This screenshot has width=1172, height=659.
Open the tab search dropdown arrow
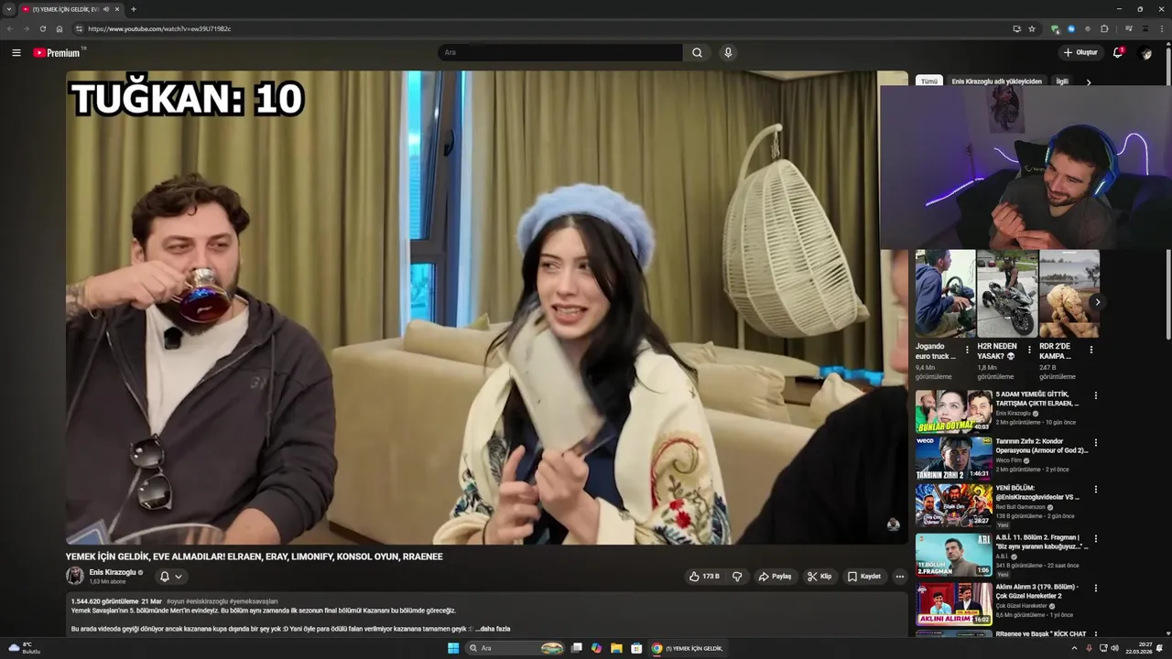click(x=9, y=9)
